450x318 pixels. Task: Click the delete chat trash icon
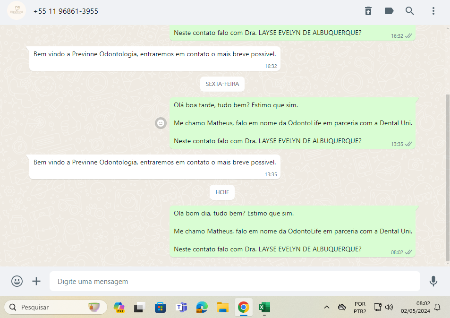point(368,11)
